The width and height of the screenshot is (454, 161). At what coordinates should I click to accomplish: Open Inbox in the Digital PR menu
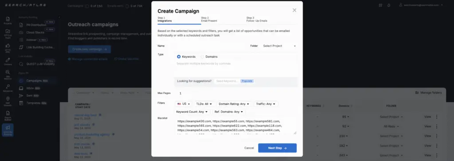[x=30, y=88]
